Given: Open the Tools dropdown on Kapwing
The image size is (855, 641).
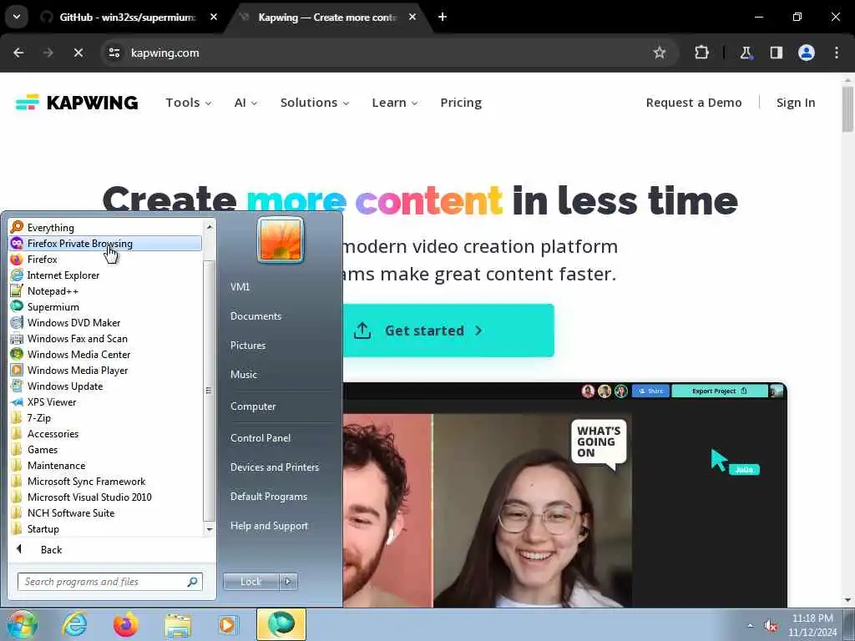Looking at the screenshot, I should [x=188, y=103].
